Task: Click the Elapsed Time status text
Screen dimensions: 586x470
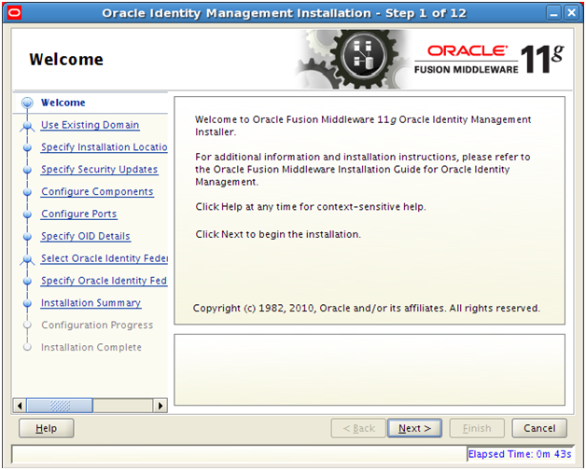Action: 520,454
